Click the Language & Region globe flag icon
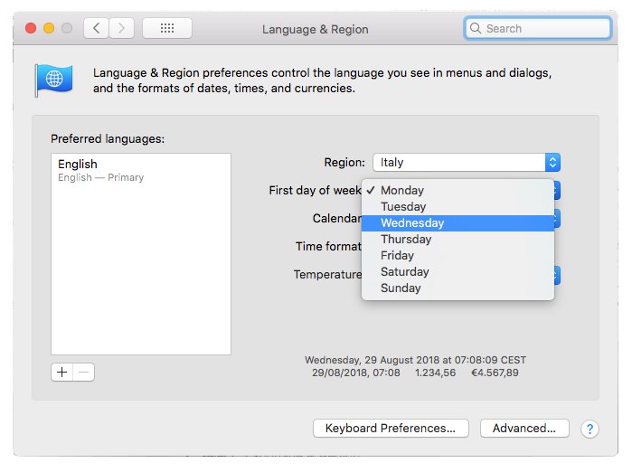Screen dimensions: 632x472 point(53,80)
